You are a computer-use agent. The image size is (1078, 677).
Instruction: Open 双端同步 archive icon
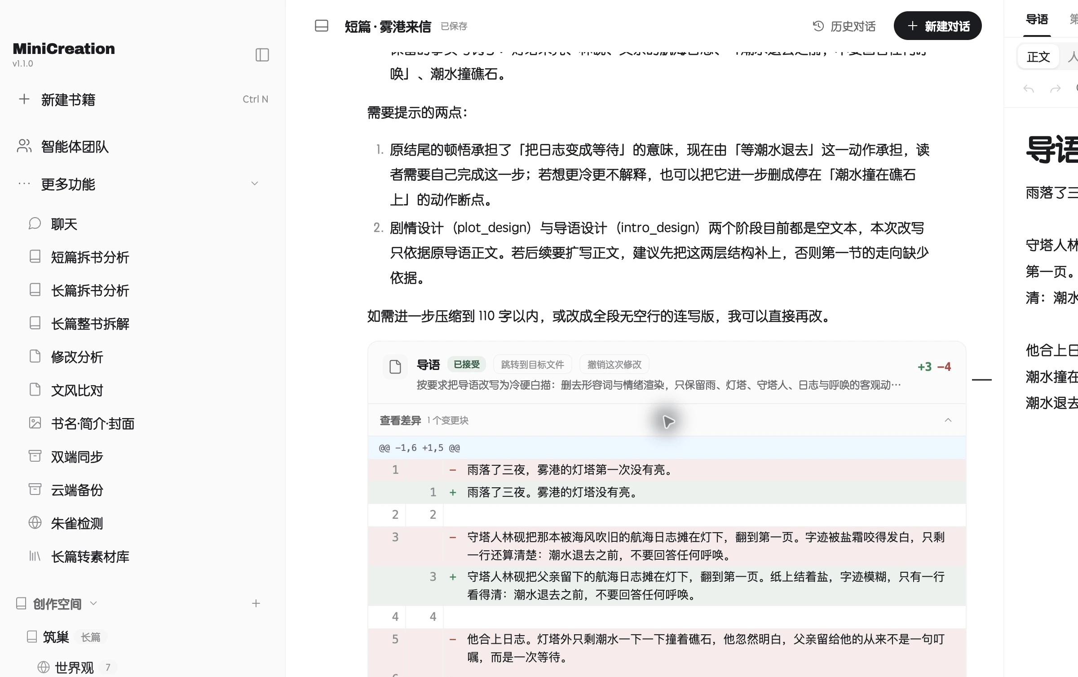click(35, 456)
